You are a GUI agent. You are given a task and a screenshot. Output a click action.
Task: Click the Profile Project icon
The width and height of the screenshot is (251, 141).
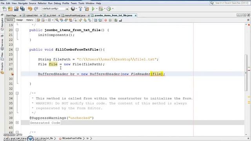(x=109, y=9)
